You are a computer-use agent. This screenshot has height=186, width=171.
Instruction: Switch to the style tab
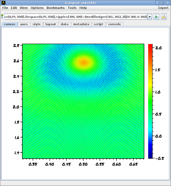point(36,24)
